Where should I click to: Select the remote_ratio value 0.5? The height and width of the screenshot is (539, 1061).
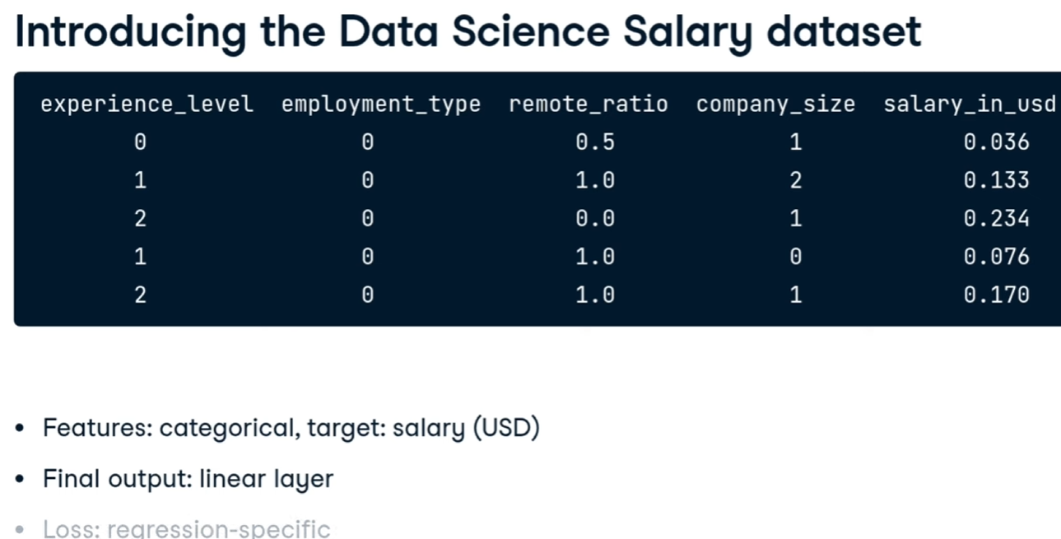(595, 142)
